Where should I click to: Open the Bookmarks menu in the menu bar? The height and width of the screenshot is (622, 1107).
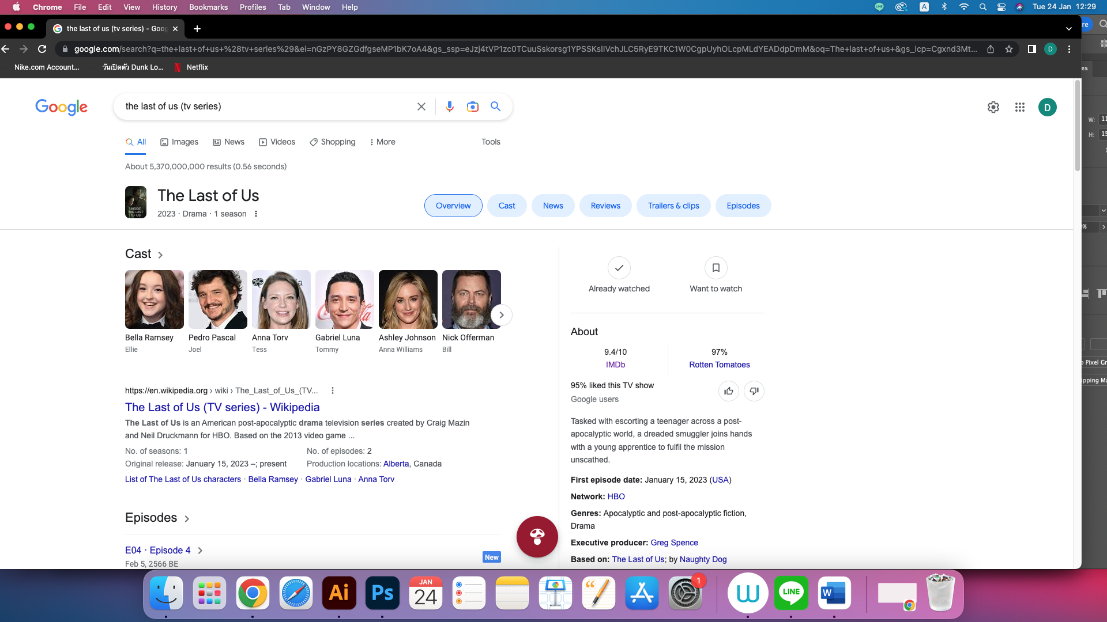208,7
